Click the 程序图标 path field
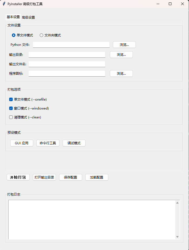Image resolution: width=189 pixels, height=250 pixels. point(67,74)
